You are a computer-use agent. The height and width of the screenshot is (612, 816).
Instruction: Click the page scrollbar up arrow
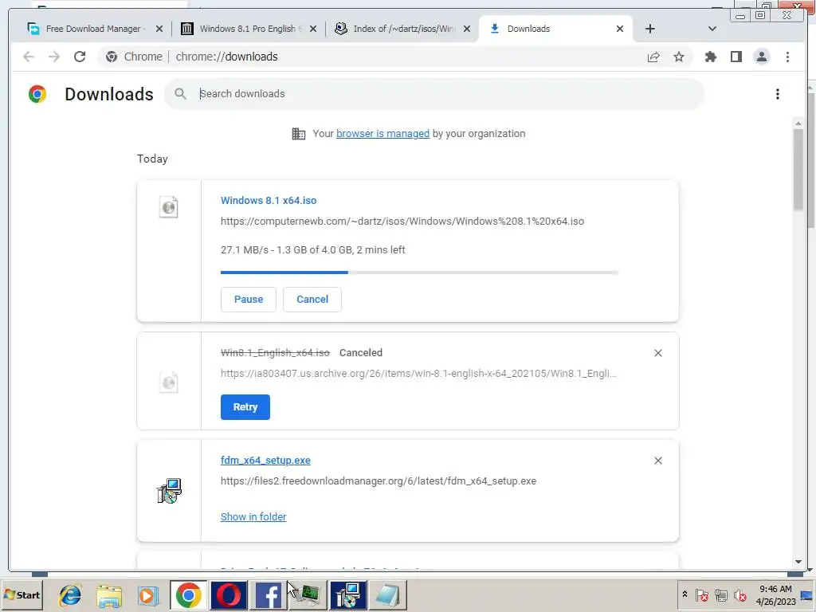click(798, 124)
